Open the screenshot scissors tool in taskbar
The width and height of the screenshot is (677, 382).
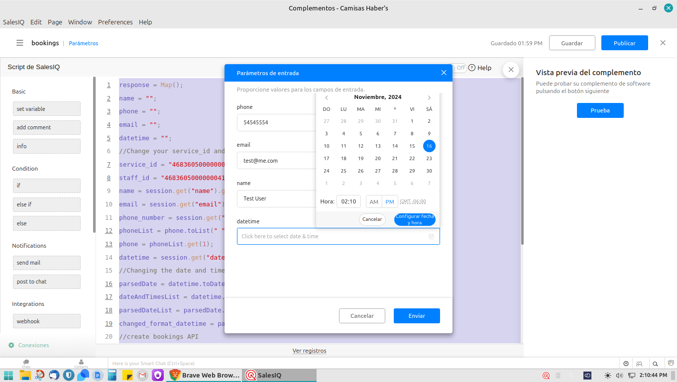click(39, 376)
